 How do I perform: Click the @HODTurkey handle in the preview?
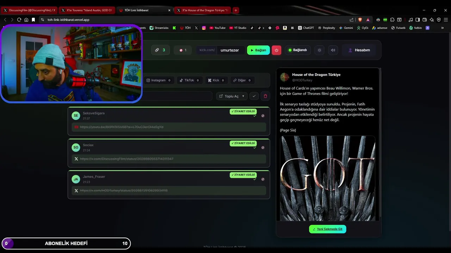pyautogui.click(x=302, y=80)
